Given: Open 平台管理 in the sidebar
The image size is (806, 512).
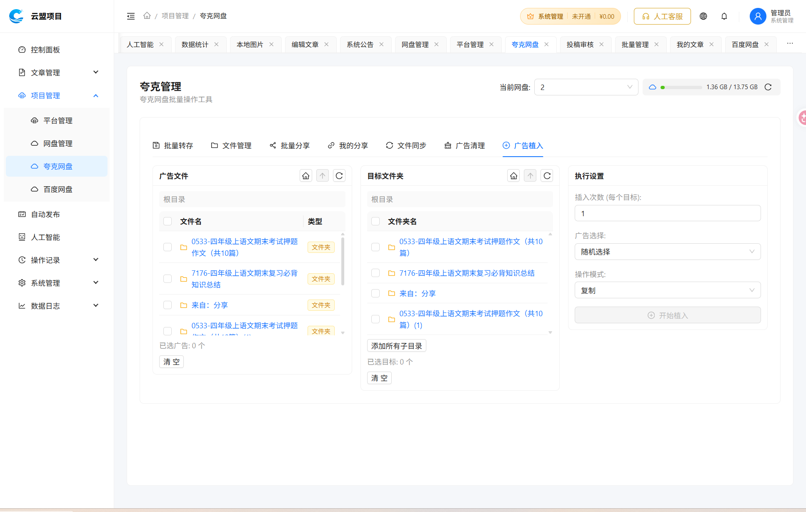Looking at the screenshot, I should [57, 120].
